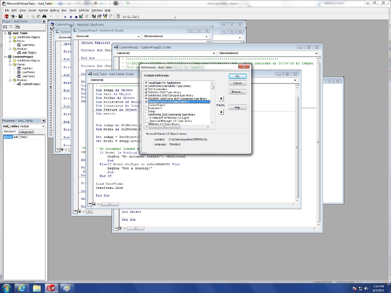Stop execution with the Reset icon
Screen dimensions: 391x293
coord(76,17)
